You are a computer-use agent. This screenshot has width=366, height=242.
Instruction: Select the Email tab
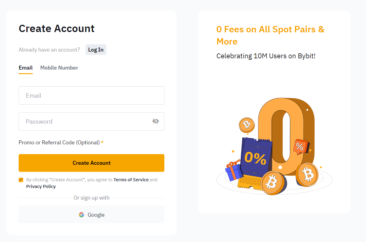[26, 68]
